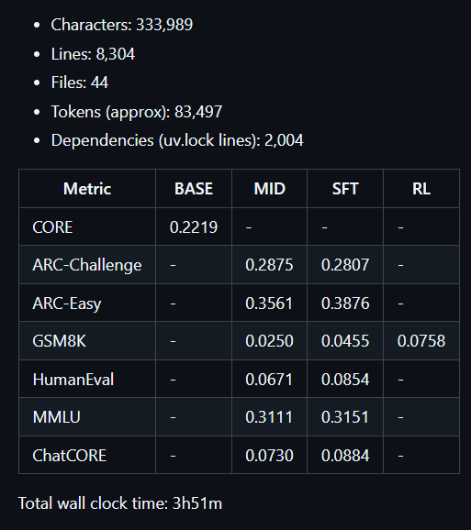Click the ChatCORE row label
Screen dimensions: 471x530
70,456
